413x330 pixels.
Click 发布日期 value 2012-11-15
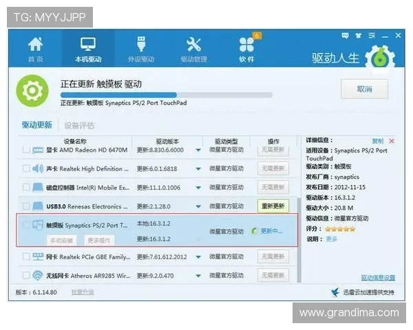click(350, 188)
